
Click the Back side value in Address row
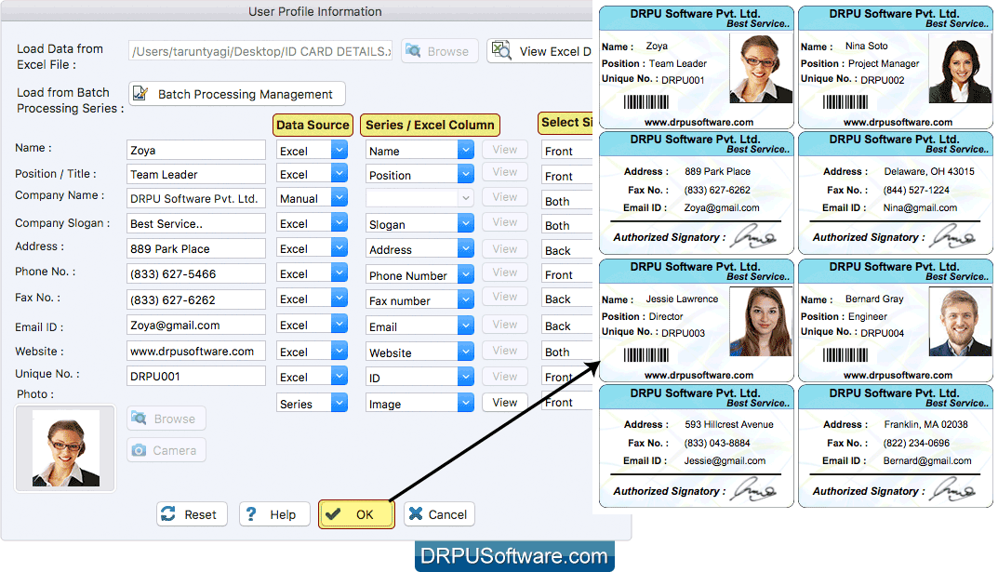tap(566, 250)
